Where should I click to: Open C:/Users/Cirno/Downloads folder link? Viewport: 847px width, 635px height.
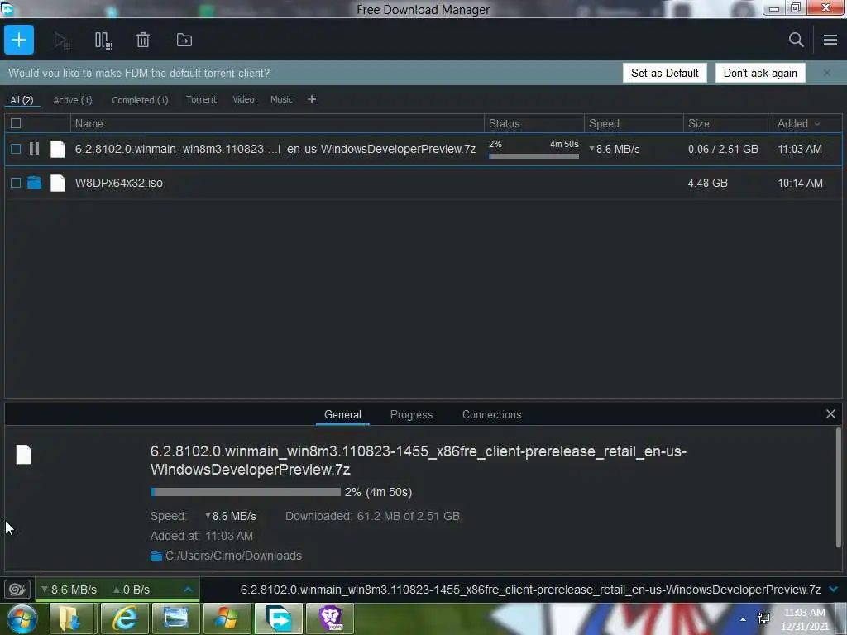(233, 556)
